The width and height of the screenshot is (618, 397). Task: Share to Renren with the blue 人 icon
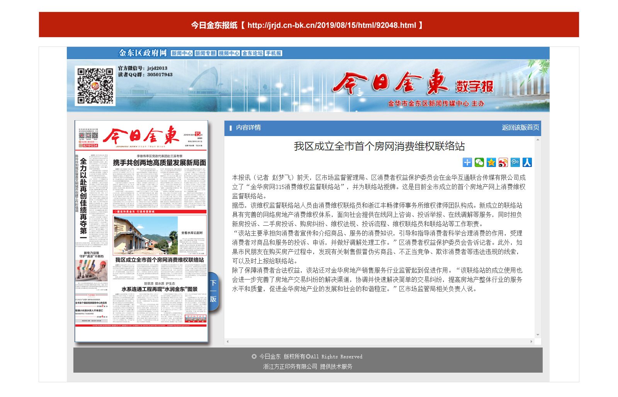point(527,162)
